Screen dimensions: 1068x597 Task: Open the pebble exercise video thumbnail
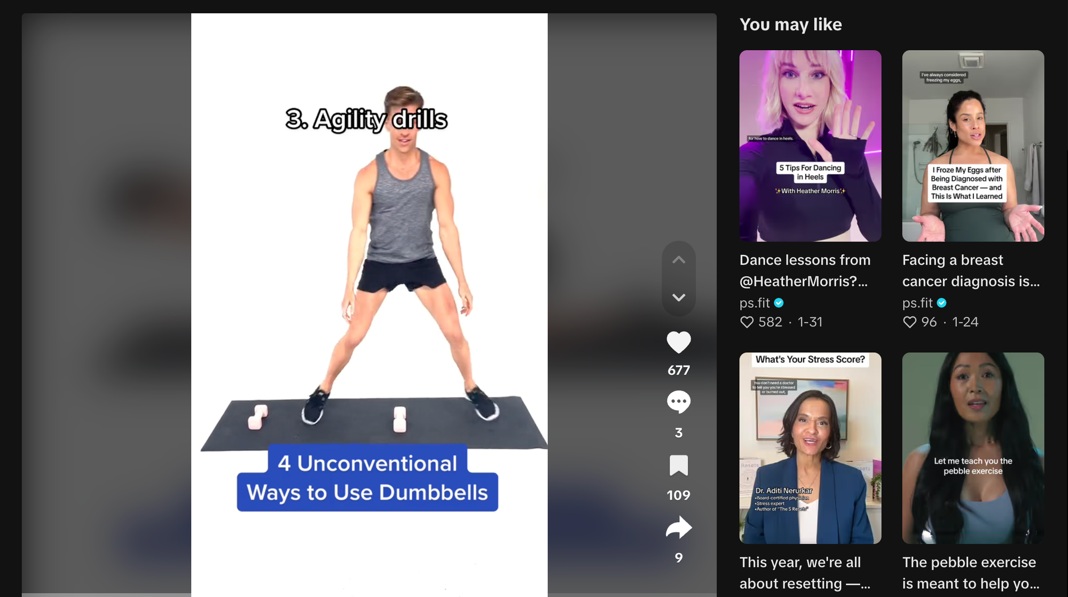(x=972, y=448)
